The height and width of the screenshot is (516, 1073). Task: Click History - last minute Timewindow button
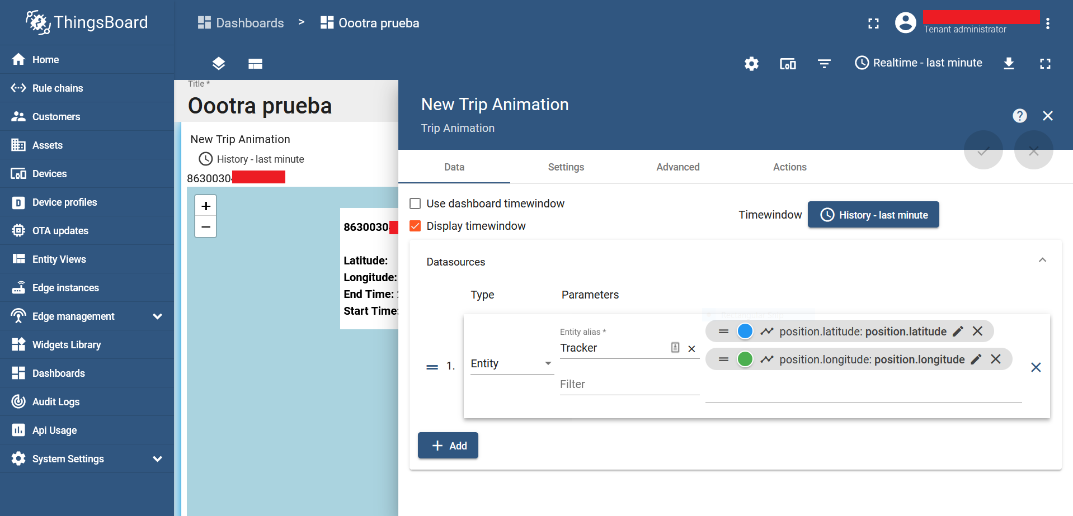(873, 215)
